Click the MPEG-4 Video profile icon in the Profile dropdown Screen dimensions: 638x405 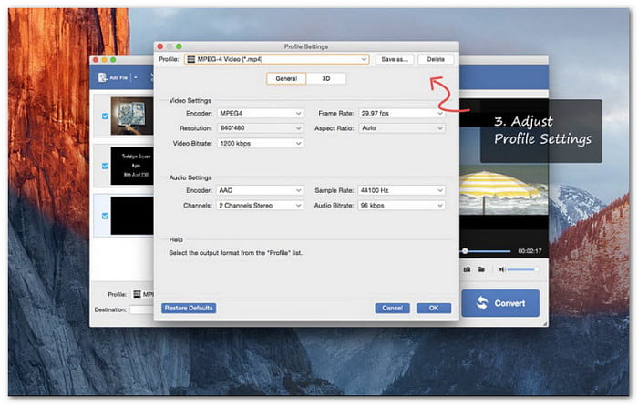[190, 59]
